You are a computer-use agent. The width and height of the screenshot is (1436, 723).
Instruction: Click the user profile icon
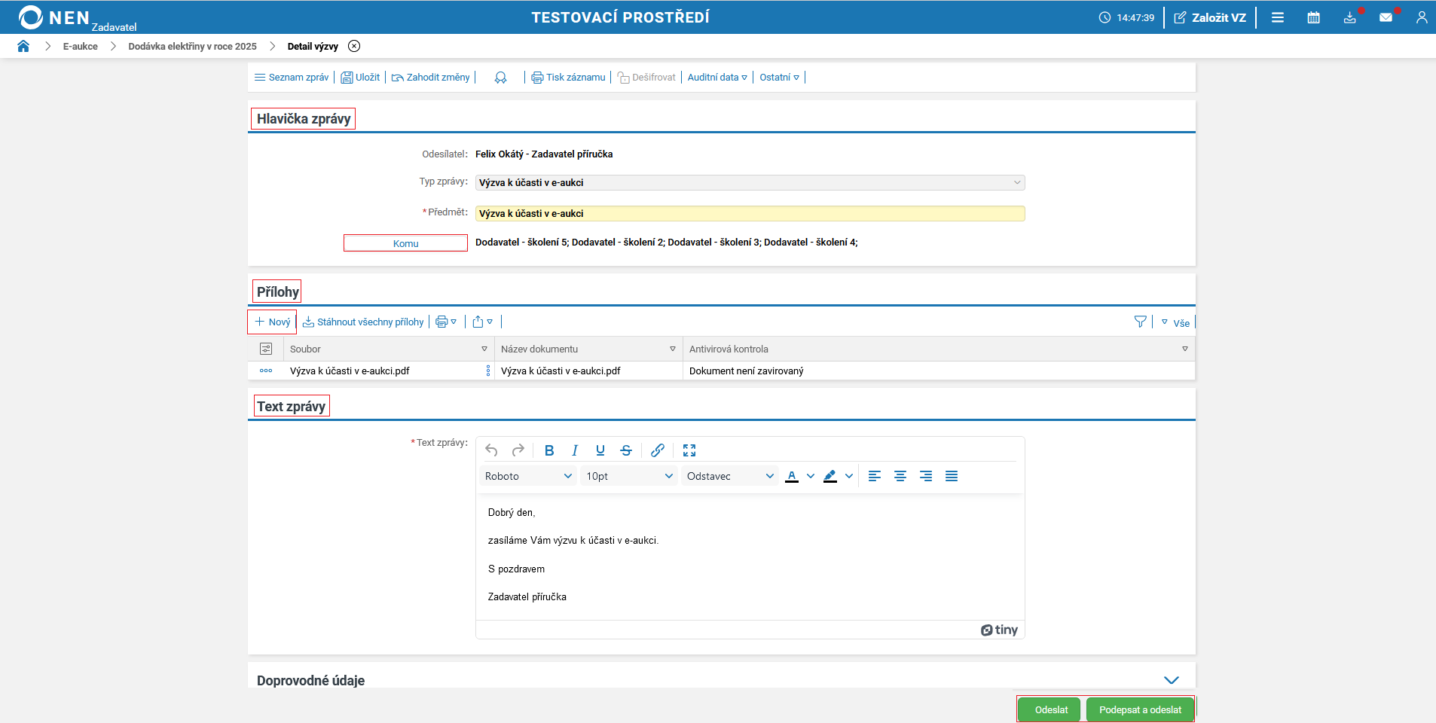coord(1421,17)
